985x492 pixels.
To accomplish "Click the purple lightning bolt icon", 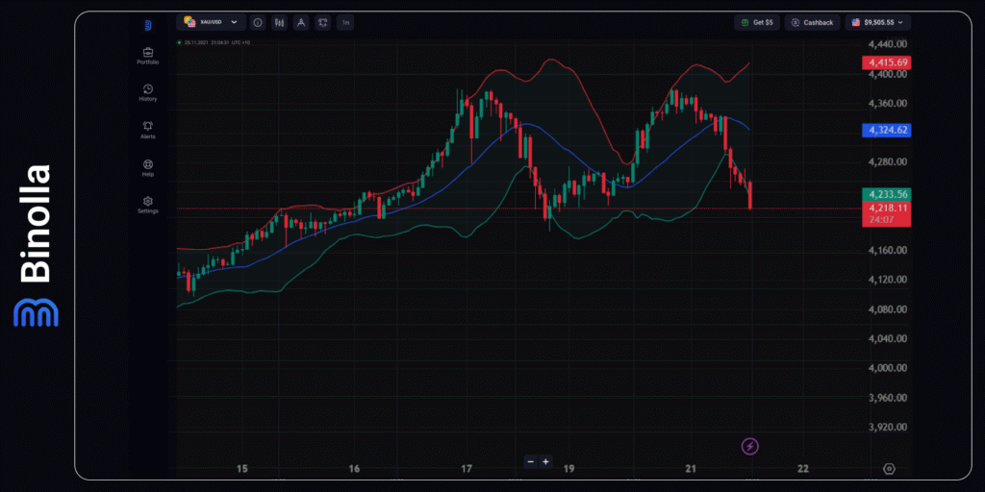I will 750,446.
